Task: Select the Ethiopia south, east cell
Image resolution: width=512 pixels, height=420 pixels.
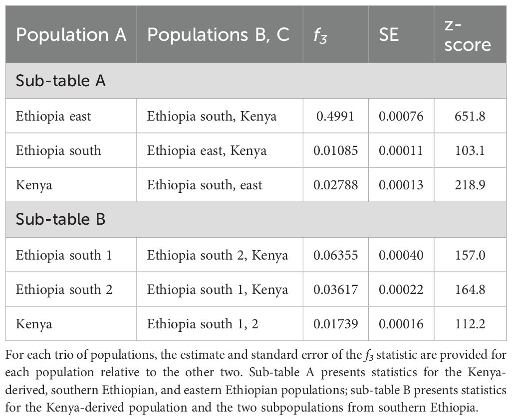Action: (x=205, y=185)
